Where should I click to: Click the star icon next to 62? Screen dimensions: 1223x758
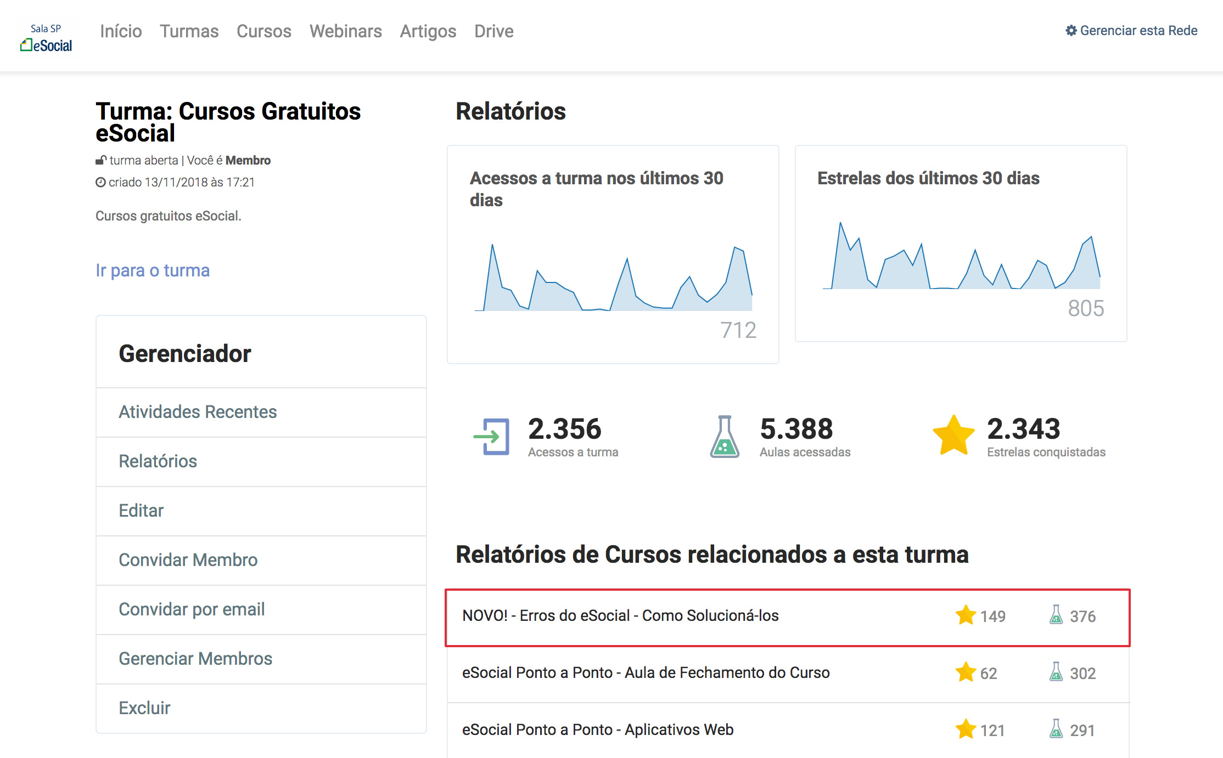point(966,672)
